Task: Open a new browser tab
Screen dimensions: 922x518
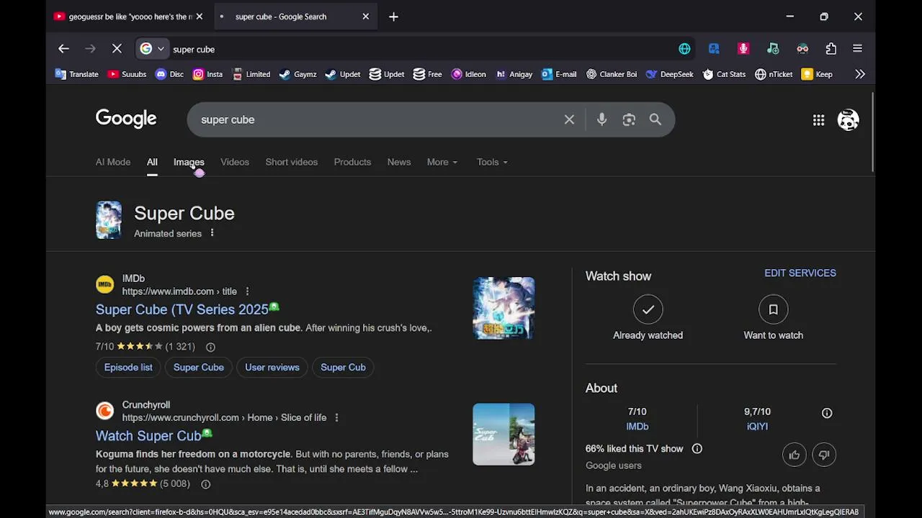Action: point(393,17)
